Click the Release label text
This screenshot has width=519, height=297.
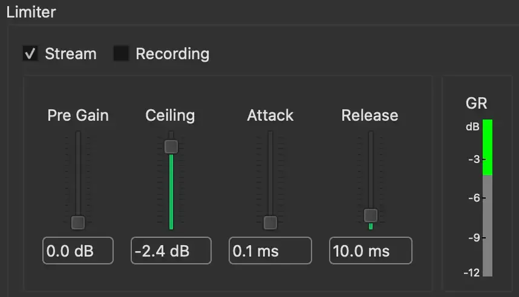coord(370,115)
